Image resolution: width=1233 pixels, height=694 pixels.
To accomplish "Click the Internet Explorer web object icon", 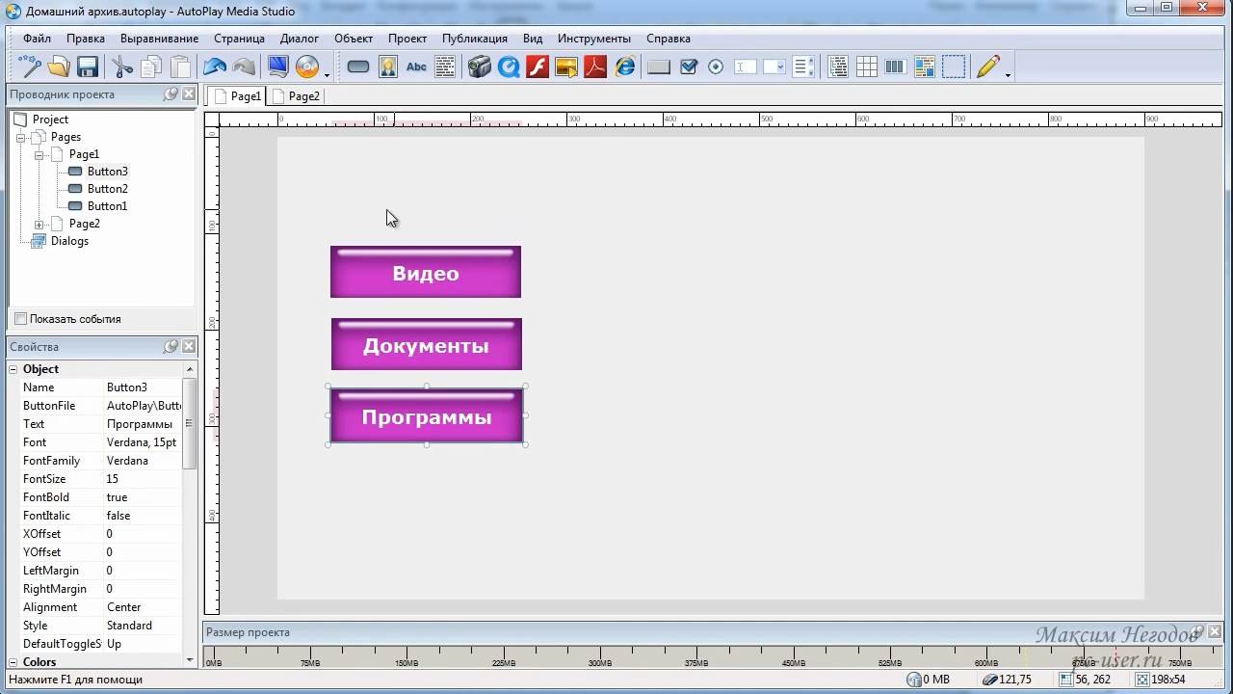I will [625, 67].
